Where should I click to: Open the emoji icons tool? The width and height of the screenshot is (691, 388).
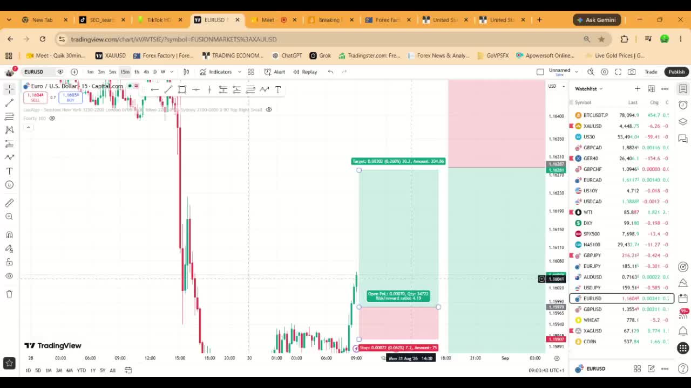(x=9, y=185)
